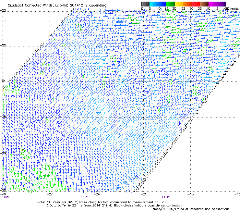This screenshot has width=240, height=211.
Task: Click the note line 'Times are GMT'
Action: 62,202
